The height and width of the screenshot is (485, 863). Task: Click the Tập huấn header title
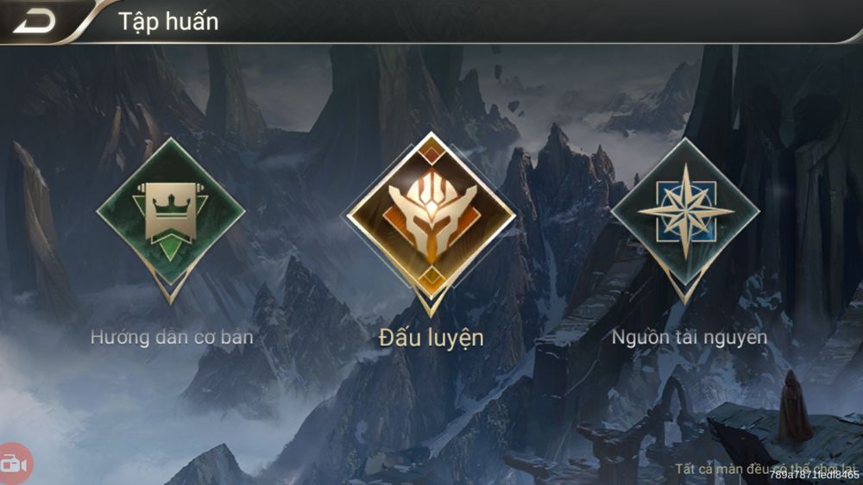pos(168,22)
